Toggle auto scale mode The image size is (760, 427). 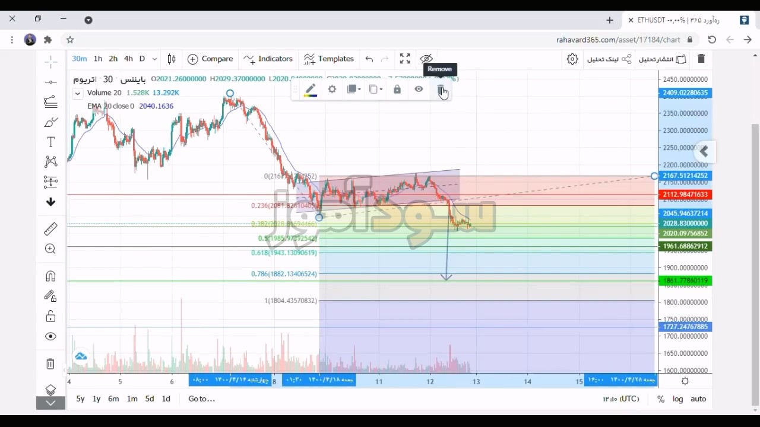pyautogui.click(x=698, y=399)
